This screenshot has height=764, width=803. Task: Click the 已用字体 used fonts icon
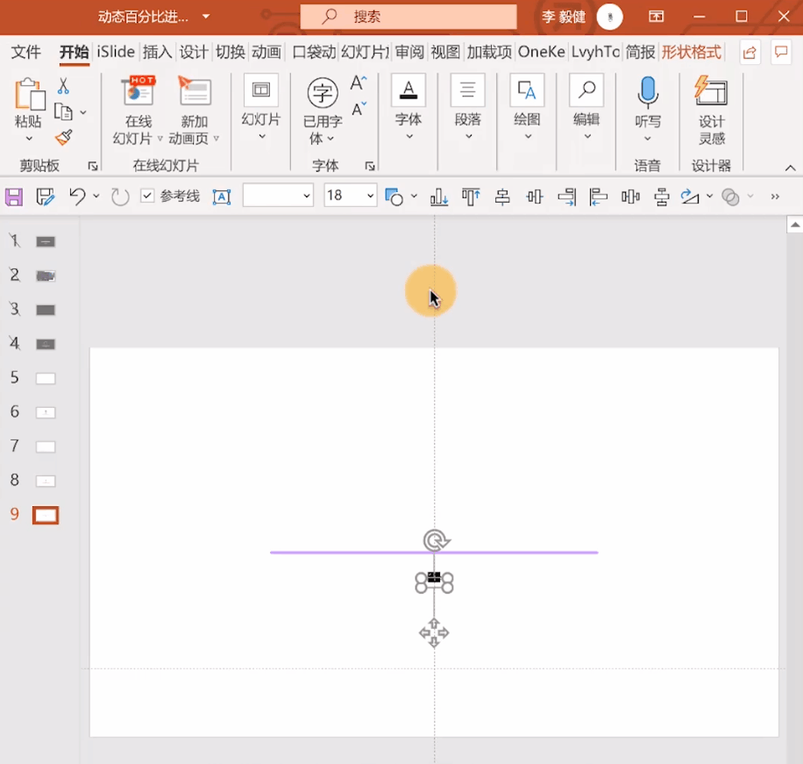(x=323, y=93)
